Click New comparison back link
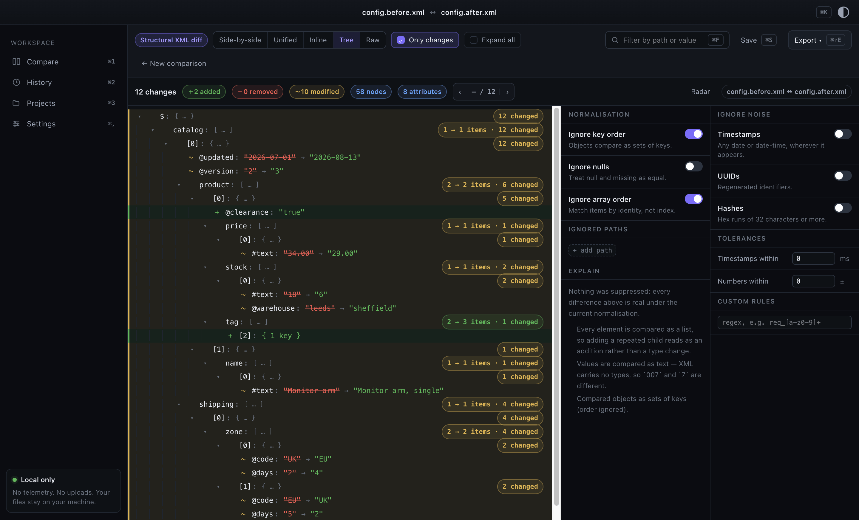This screenshot has width=859, height=520. (174, 64)
